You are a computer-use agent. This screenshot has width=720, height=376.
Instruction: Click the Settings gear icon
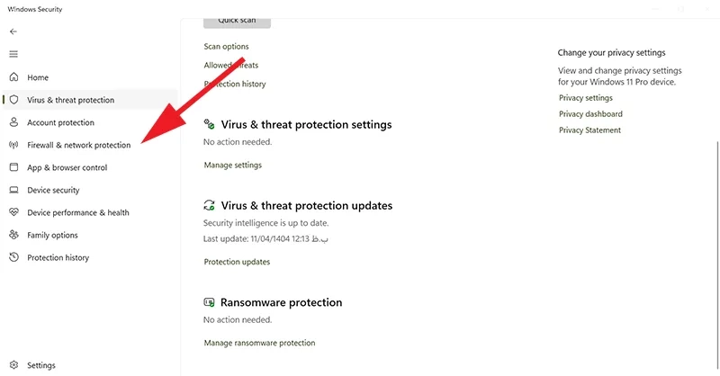coord(13,365)
